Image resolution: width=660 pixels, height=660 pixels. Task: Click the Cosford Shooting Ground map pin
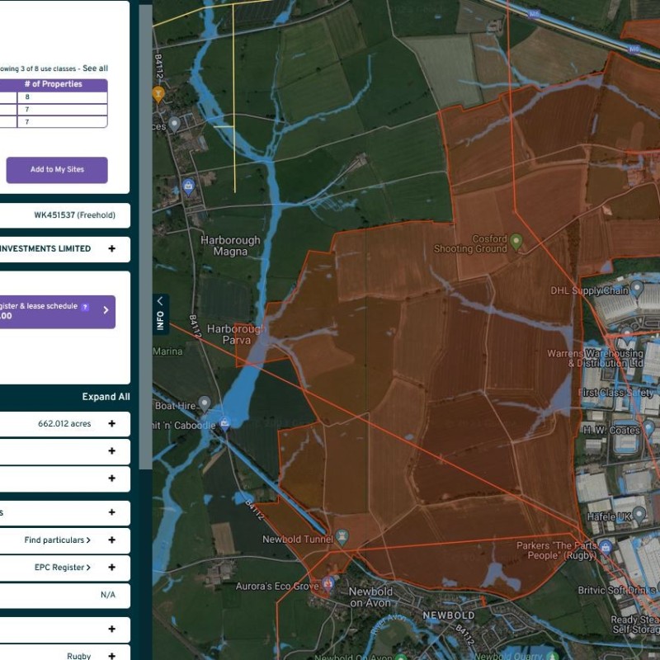[516, 242]
